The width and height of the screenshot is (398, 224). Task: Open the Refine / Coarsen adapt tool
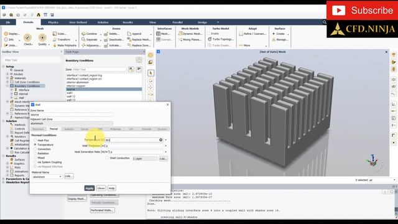coord(252,34)
